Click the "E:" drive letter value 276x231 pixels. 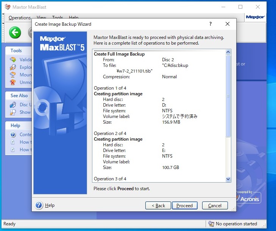(164, 150)
